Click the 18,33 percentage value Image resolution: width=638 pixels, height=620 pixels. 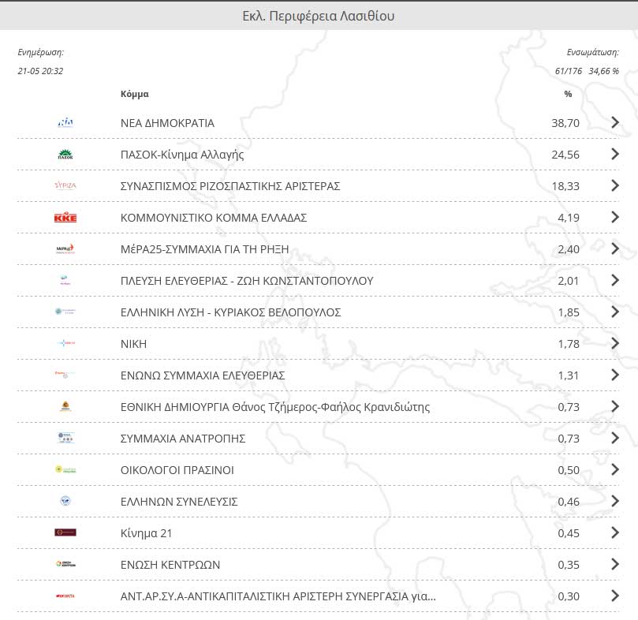565,186
